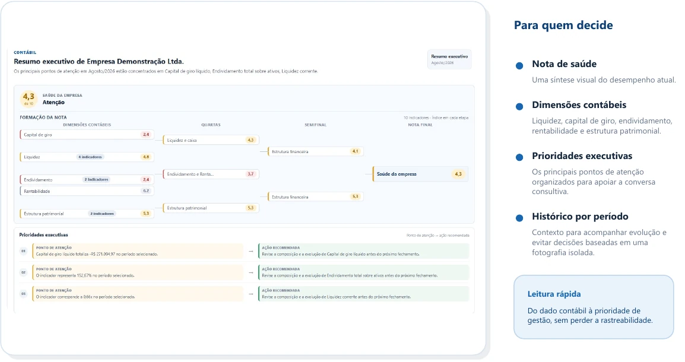Open Estrutura financeira card scored 5,3
685x362 pixels.
[x=315, y=197]
